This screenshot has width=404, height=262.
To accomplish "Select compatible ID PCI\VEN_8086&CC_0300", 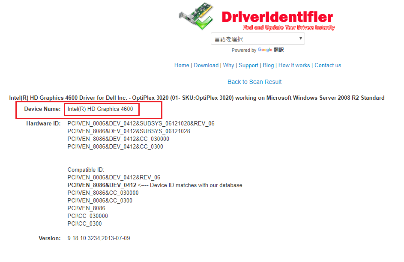I will click(100, 201).
